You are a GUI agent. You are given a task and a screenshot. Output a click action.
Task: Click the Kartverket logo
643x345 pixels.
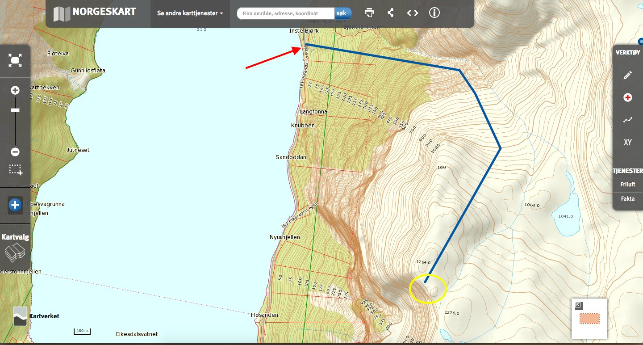(x=36, y=316)
